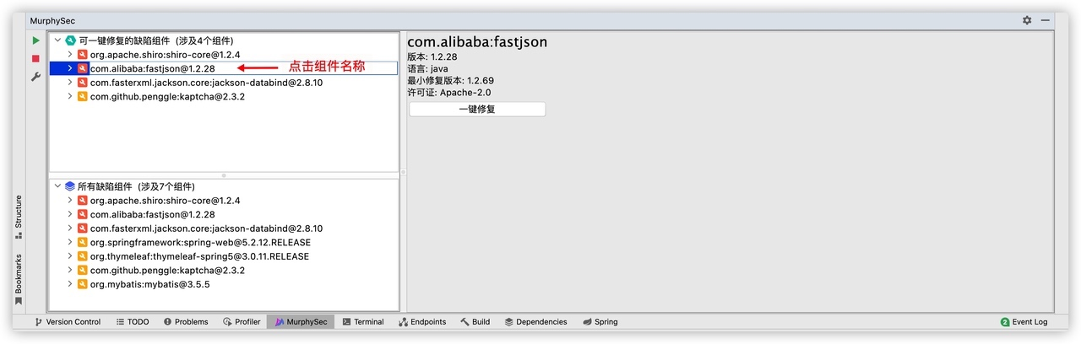Select the MurphySec bottom tab
The width and height of the screenshot is (1081, 344).
[x=301, y=321]
